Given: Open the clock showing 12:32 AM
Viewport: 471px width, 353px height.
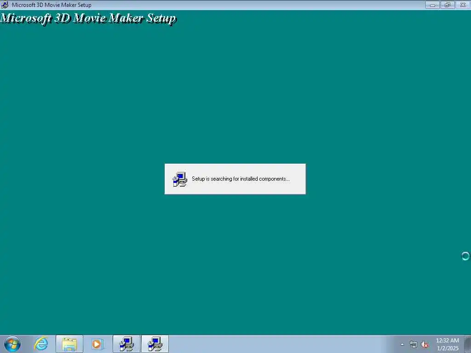Looking at the screenshot, I should [x=448, y=344].
